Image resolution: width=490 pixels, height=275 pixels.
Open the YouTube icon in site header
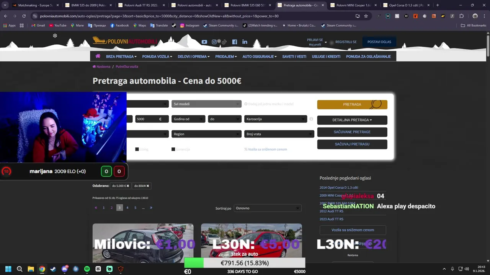pos(204,42)
